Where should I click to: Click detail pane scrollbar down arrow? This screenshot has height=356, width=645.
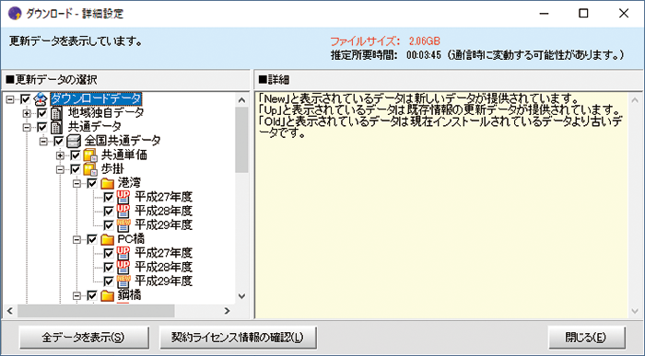635,311
